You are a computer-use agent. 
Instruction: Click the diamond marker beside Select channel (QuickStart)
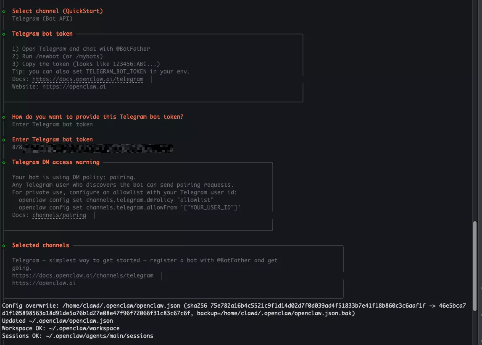pos(4,11)
